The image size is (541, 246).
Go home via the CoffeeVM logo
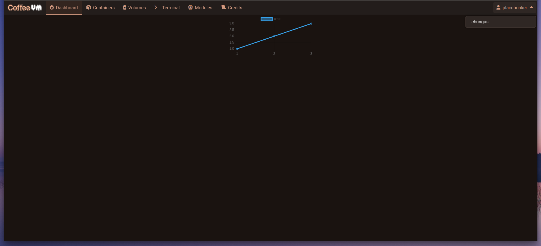(25, 8)
